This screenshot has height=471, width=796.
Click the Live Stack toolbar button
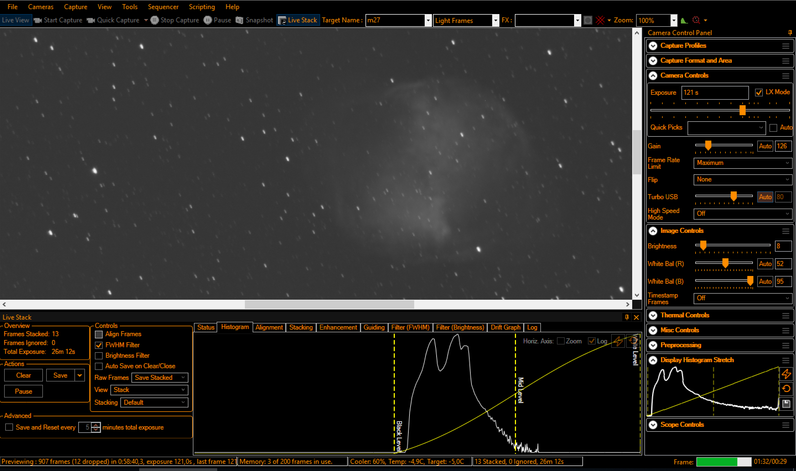tap(298, 20)
